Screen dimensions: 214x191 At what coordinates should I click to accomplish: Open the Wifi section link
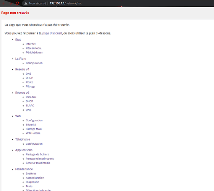18,116
